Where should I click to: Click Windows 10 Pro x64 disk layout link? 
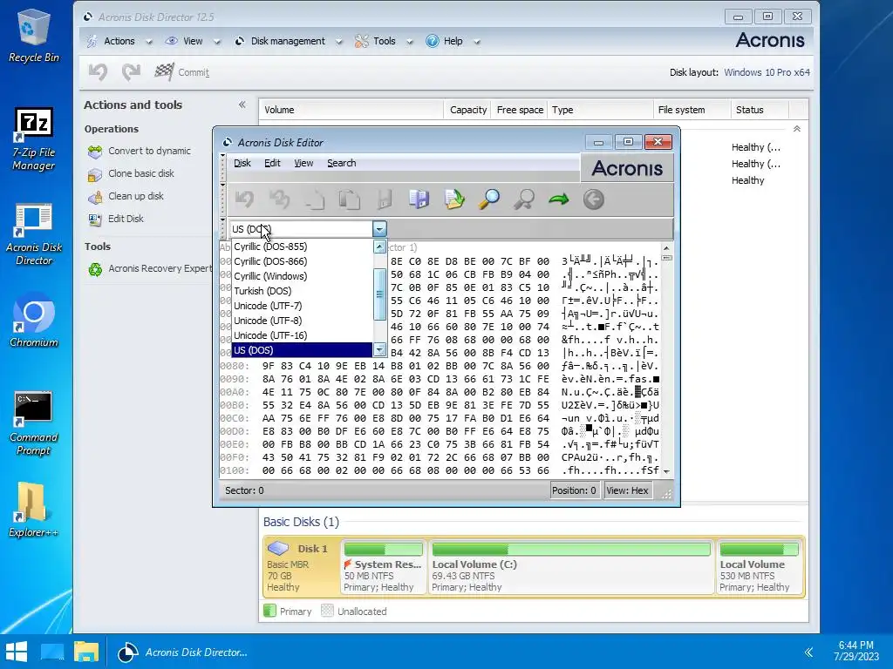767,72
